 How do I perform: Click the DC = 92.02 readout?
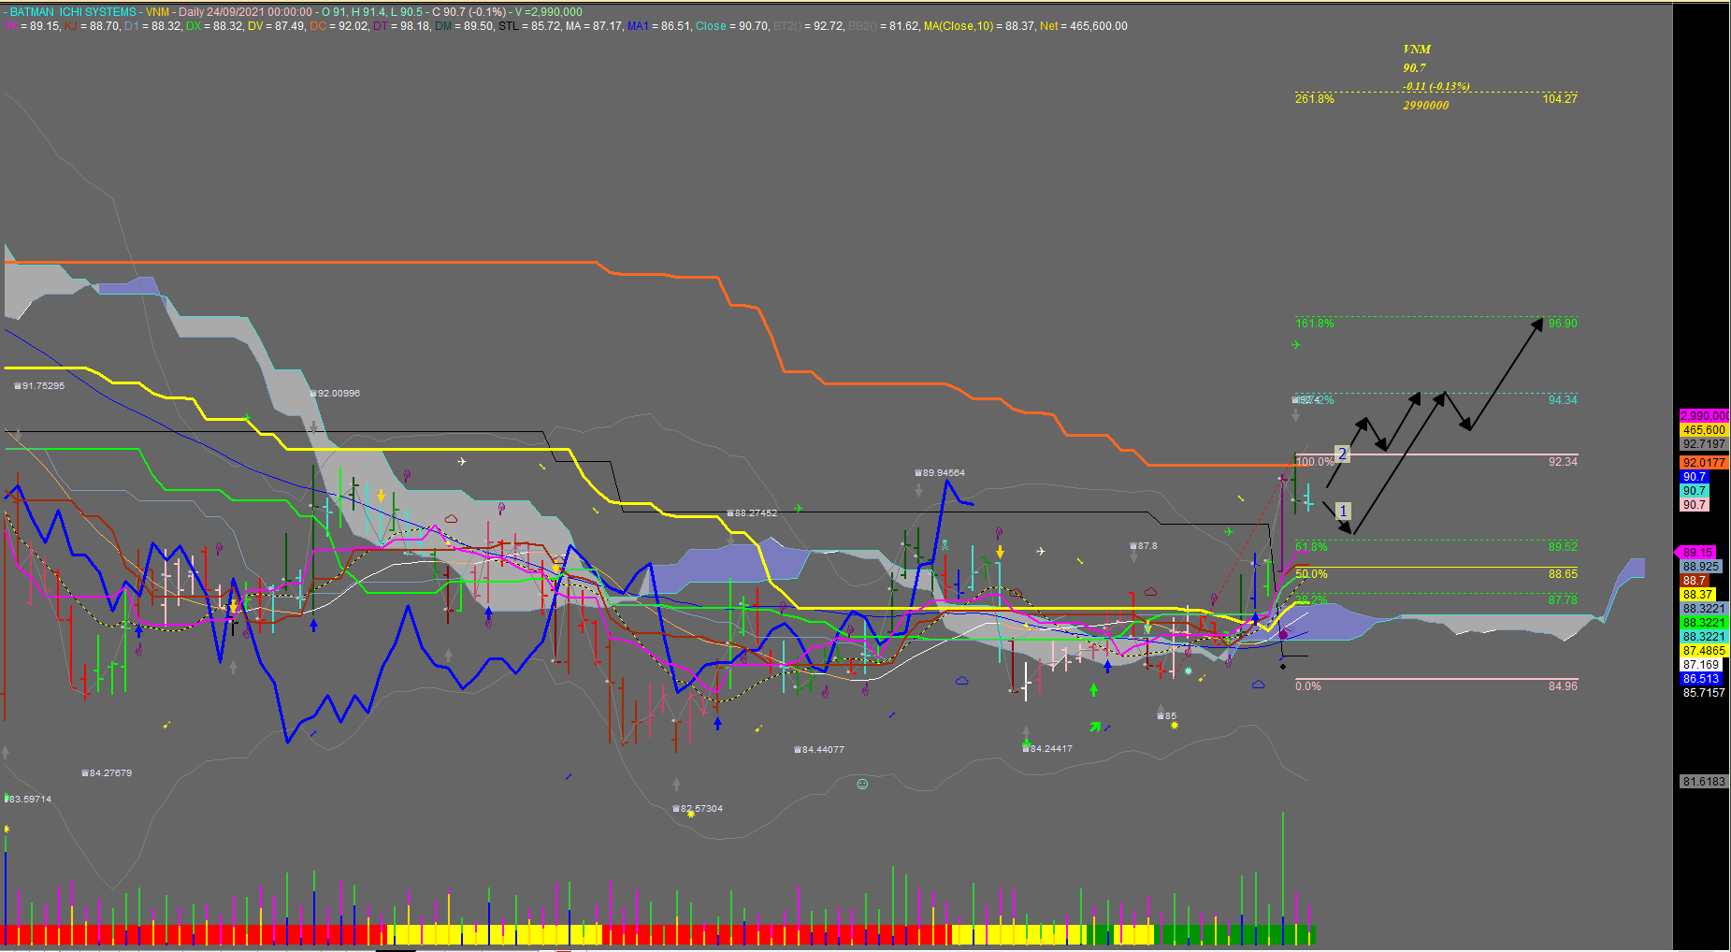pyautogui.click(x=339, y=26)
